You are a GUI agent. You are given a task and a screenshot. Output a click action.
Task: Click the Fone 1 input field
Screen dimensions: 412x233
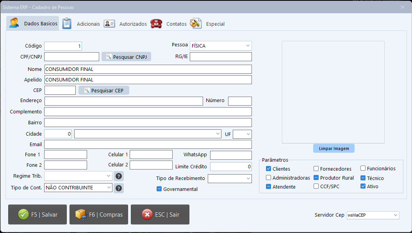[66, 155]
